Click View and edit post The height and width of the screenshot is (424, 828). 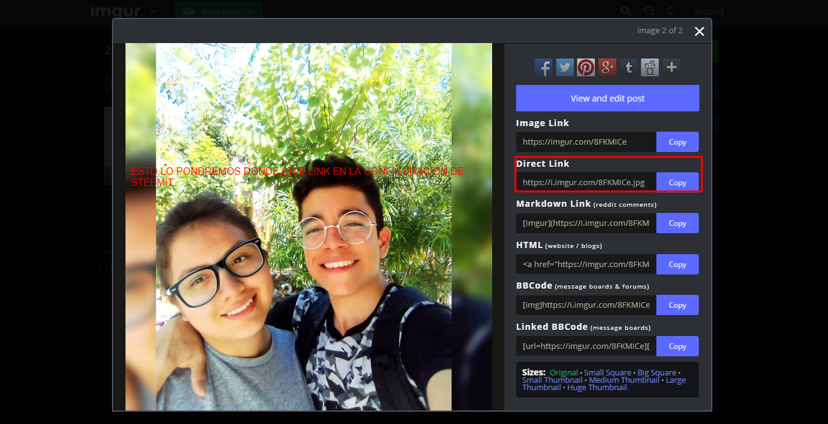[x=607, y=98]
